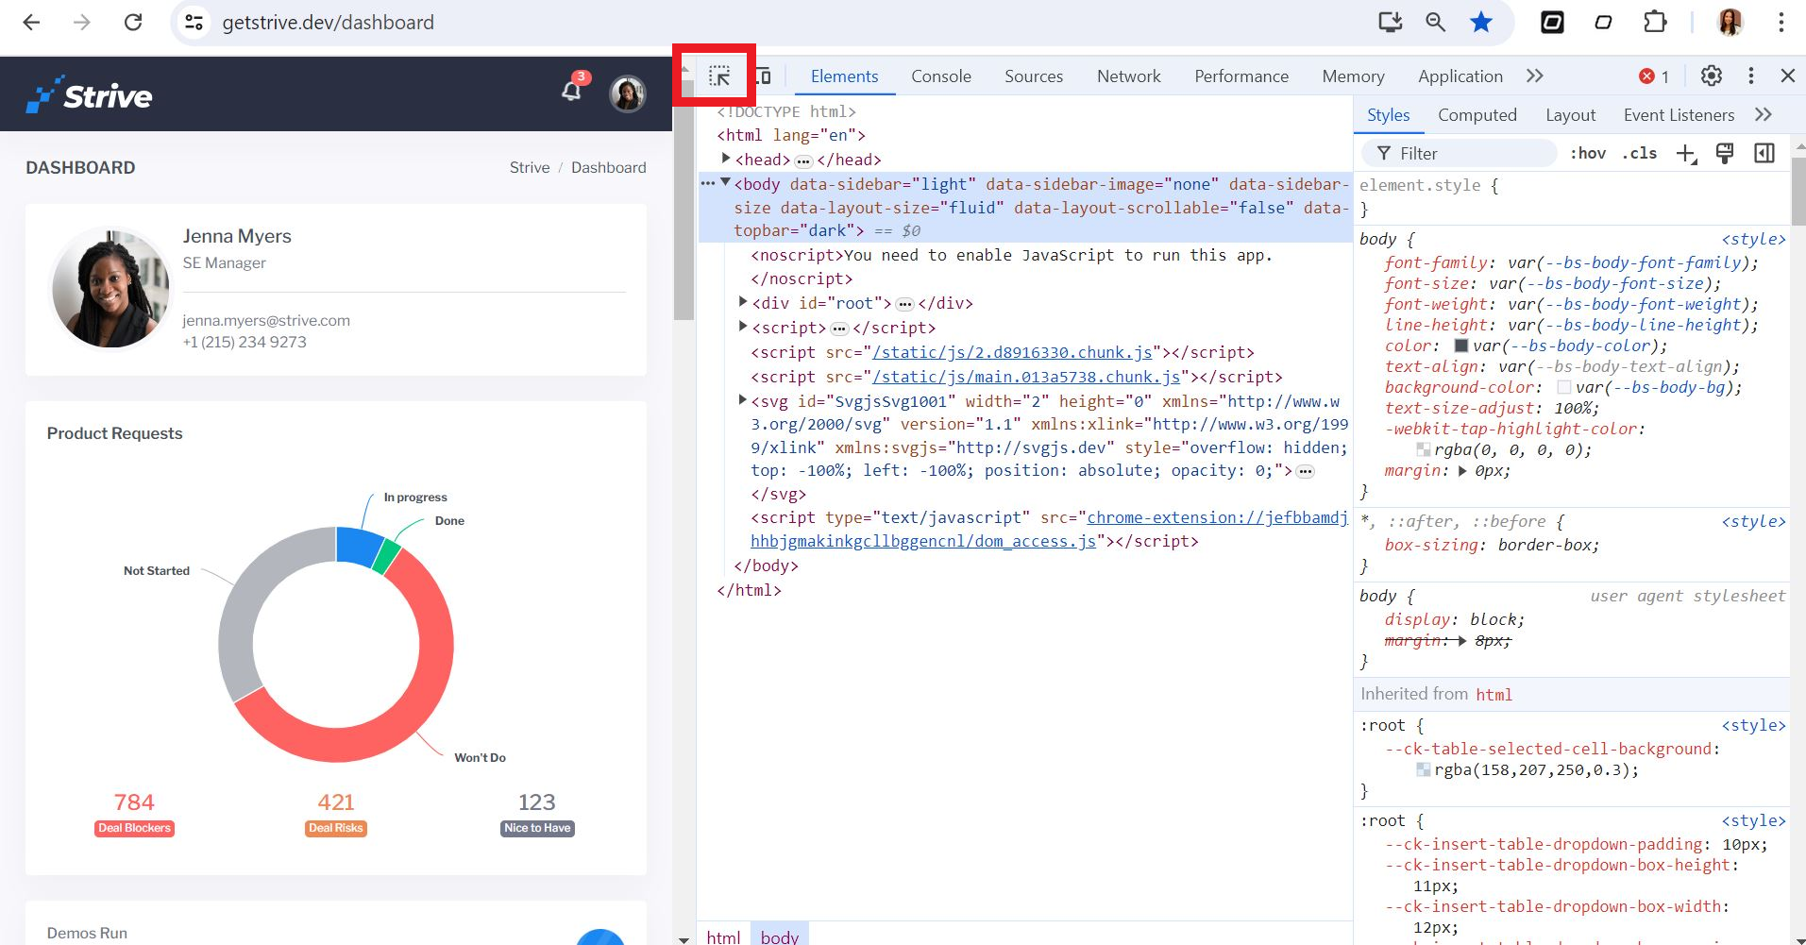
Task: Click the rounded rectangle extension icon
Action: click(x=1603, y=22)
